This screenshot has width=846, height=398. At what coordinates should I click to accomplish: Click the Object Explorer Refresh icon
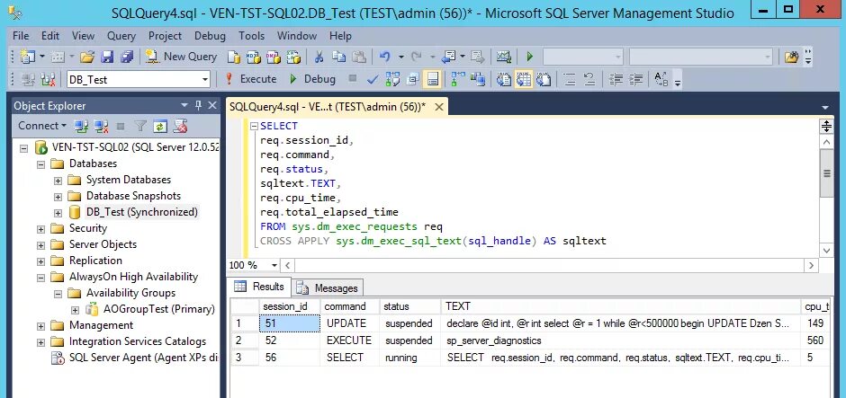tap(160, 126)
